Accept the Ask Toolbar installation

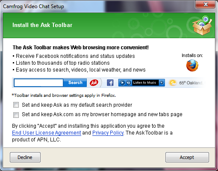click(x=187, y=157)
